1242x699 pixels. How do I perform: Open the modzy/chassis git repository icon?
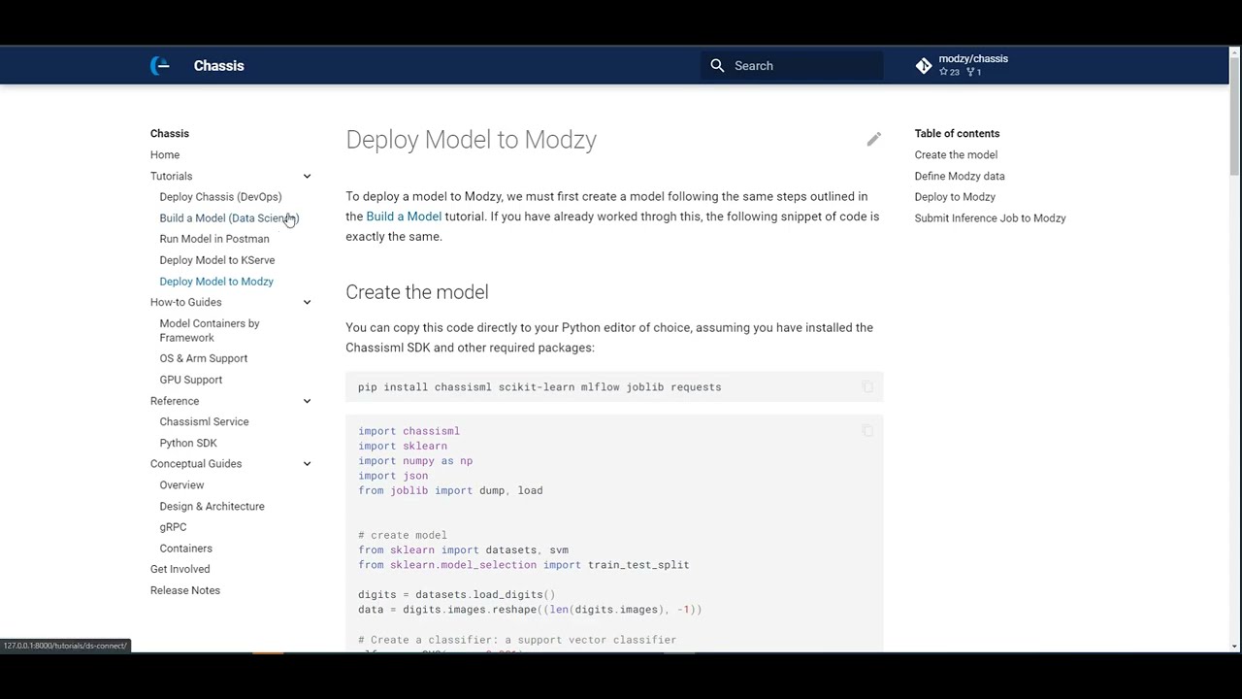[924, 66]
